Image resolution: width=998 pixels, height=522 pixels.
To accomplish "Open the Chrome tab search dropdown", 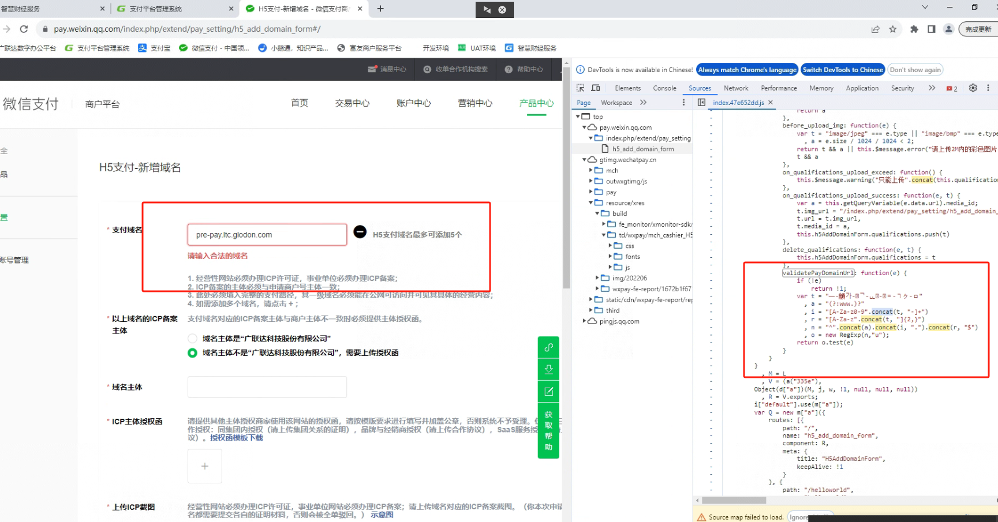I will click(x=925, y=7).
